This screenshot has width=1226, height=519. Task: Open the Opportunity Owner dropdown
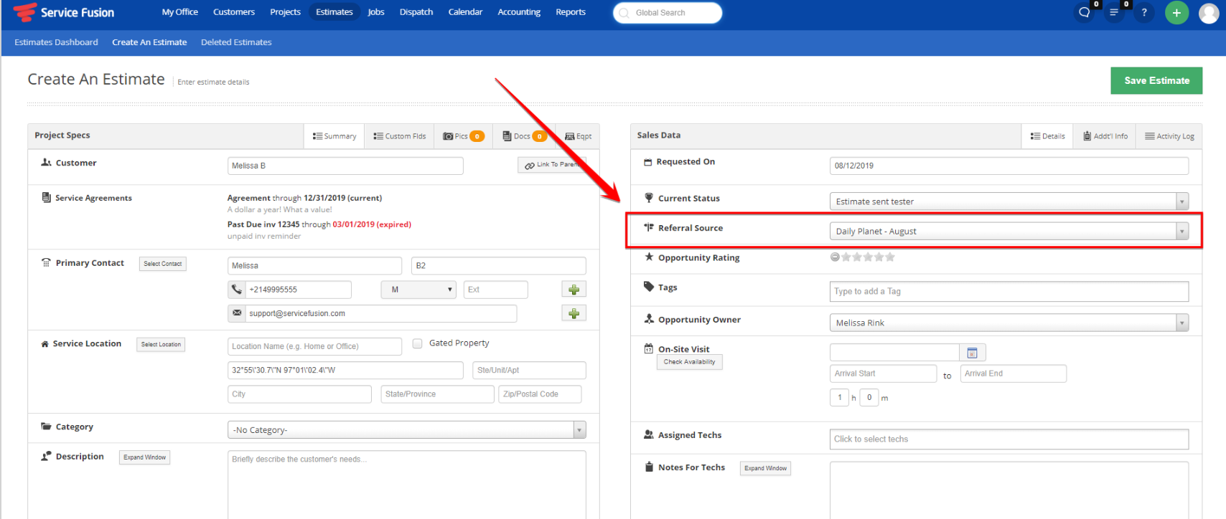pos(1181,323)
